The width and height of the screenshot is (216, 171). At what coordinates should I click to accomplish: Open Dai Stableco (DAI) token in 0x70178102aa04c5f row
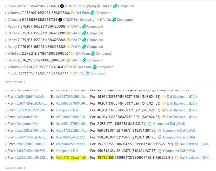(x=194, y=158)
